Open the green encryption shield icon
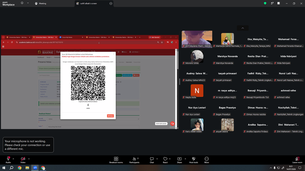305x171 pixels. point(265,3)
